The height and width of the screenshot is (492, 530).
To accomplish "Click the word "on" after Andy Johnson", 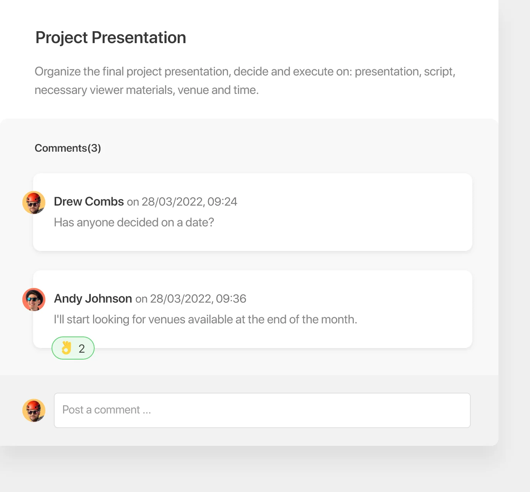I will (141, 299).
